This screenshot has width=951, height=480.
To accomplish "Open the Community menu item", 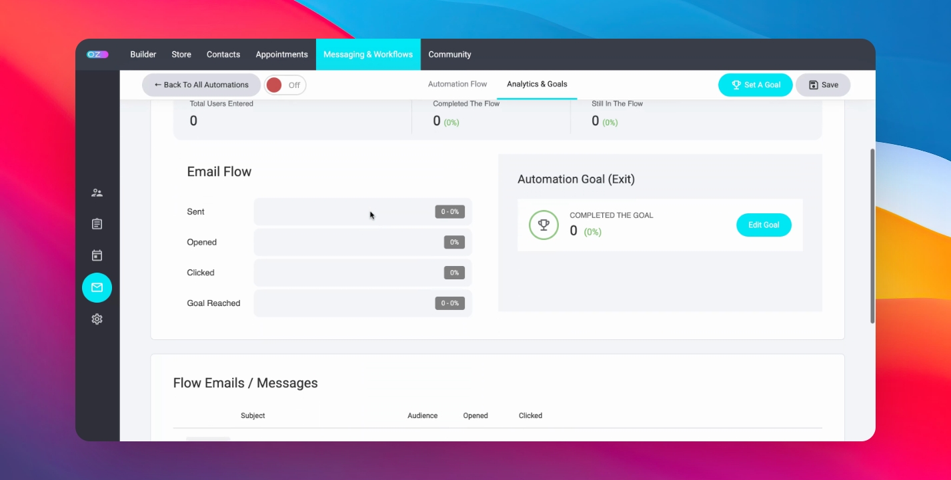I will coord(449,55).
